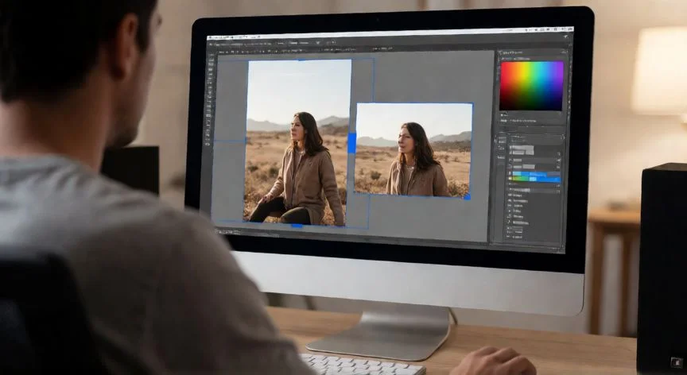Image resolution: width=687 pixels, height=375 pixels.
Task: Pick a color in the rainbow spectrum field
Action: tap(531, 86)
